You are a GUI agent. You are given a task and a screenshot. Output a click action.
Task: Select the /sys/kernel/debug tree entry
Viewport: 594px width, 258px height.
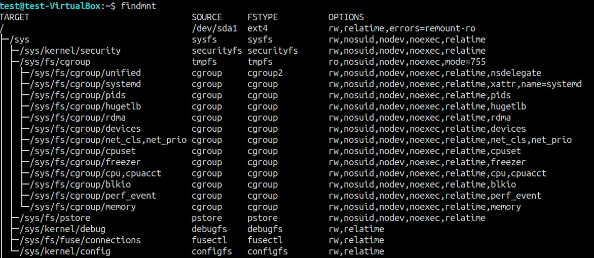[x=62, y=229]
